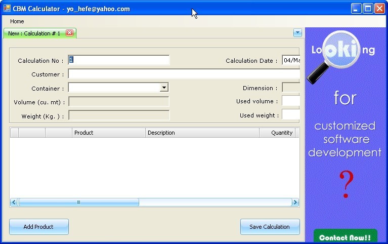Click the red question mark in ad
388x244 pixels.
(x=346, y=184)
